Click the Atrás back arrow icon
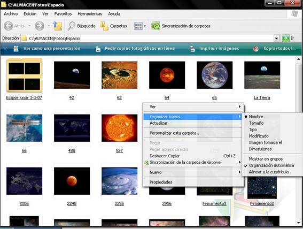303x229 pixels. click(9, 26)
